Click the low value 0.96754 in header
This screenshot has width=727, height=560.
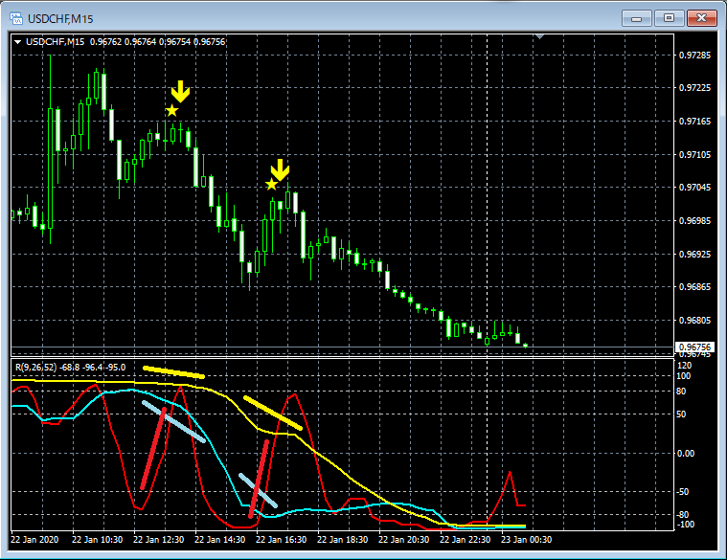click(x=174, y=42)
